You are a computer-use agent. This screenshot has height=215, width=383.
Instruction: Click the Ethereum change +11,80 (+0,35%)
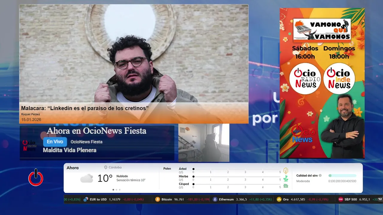(x=260, y=199)
